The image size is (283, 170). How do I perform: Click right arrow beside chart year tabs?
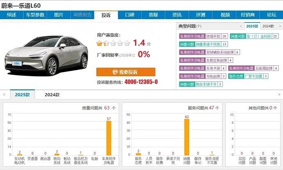click(279, 95)
